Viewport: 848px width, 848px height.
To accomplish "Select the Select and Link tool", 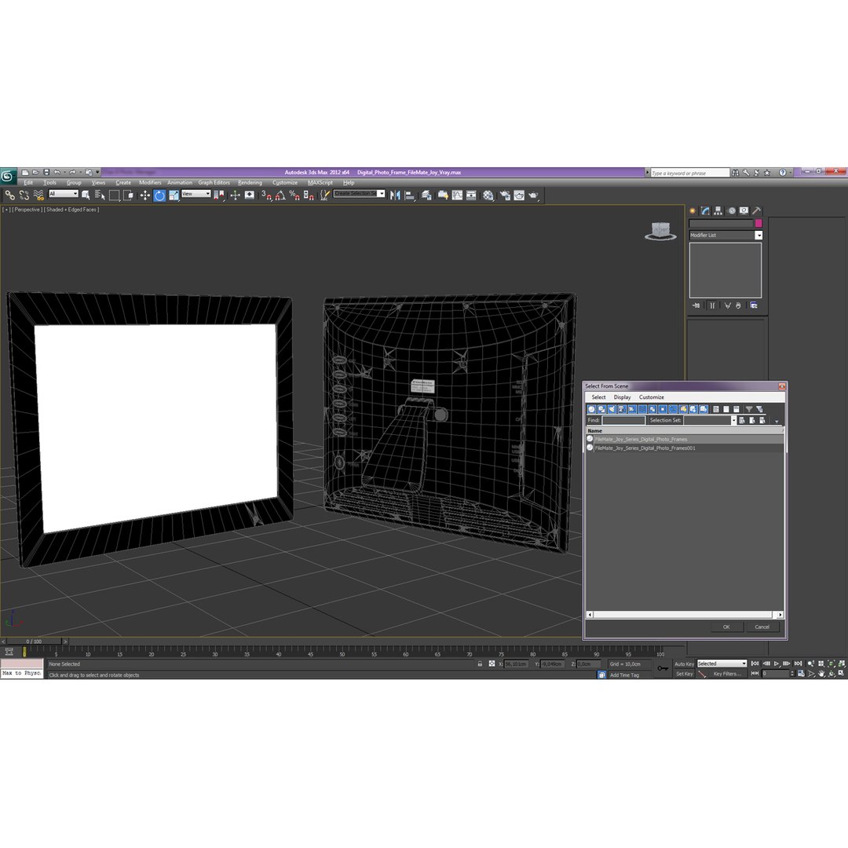I will [9, 196].
